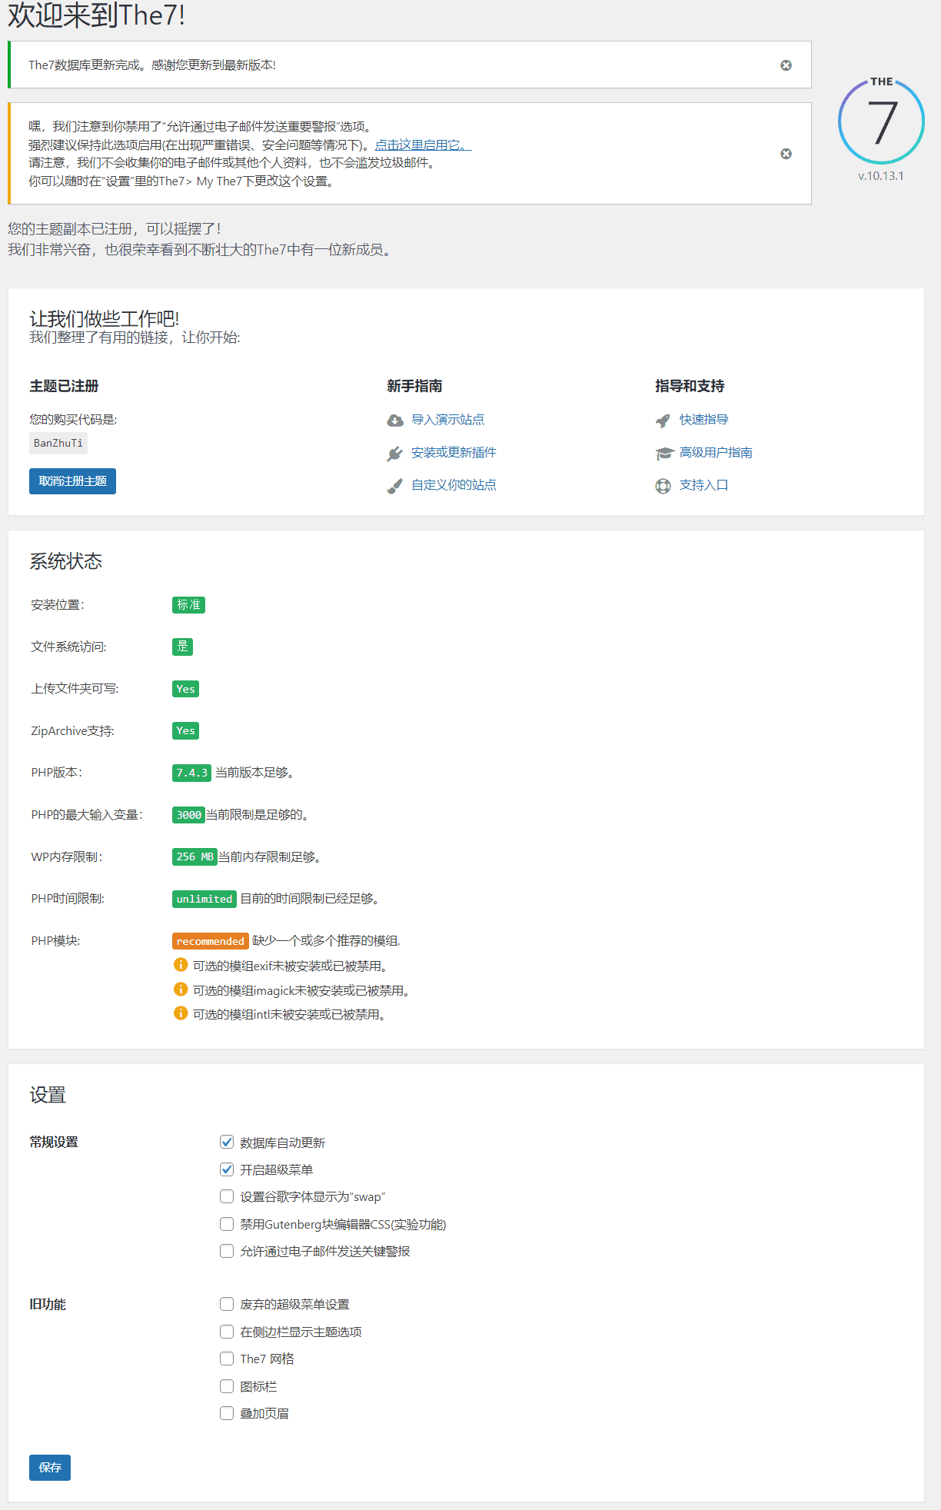Click the 3000 max input vars badge
The width and height of the screenshot is (941, 1510).
point(188,815)
